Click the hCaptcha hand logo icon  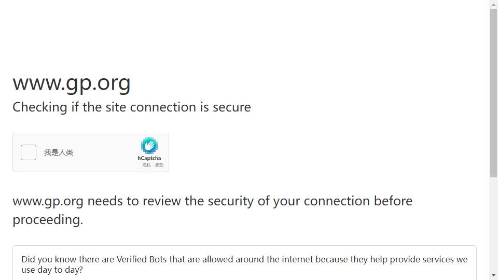pyautogui.click(x=149, y=146)
